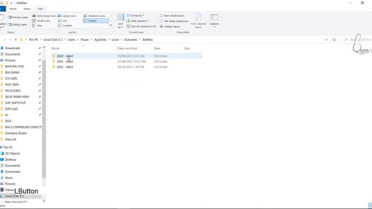Click navigation pane scroll down arrow
Image resolution: width=372 pixels, height=209 pixels.
pos(44,201)
